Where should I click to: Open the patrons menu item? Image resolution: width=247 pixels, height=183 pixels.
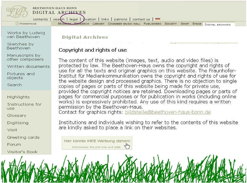[x=120, y=19]
